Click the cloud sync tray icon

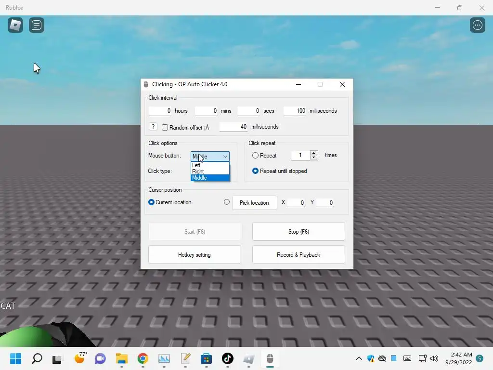(x=382, y=358)
